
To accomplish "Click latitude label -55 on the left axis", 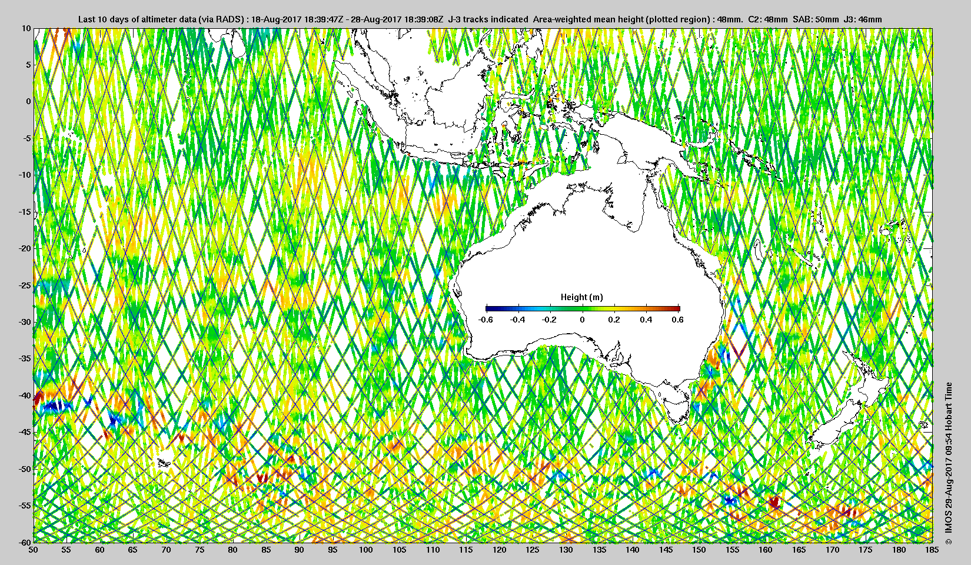I will (x=24, y=506).
